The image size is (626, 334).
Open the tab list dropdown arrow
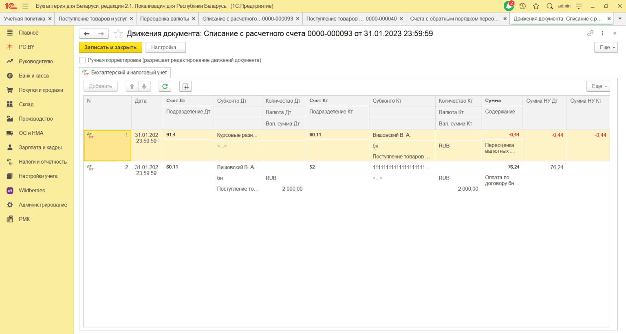(x=620, y=19)
